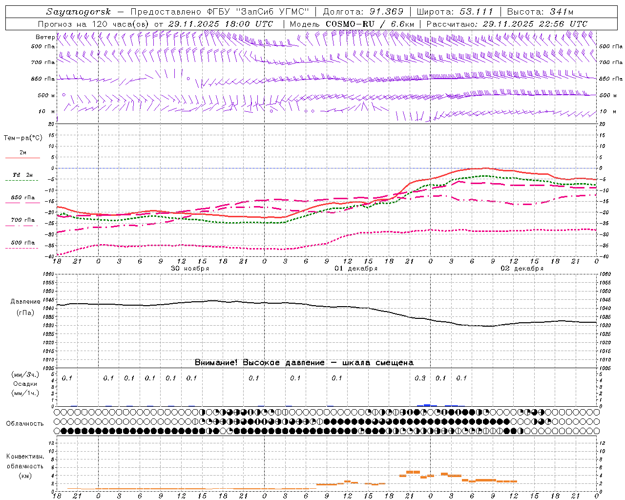Click the '(мм/3ч.)' precipitation unit label

tap(25, 375)
